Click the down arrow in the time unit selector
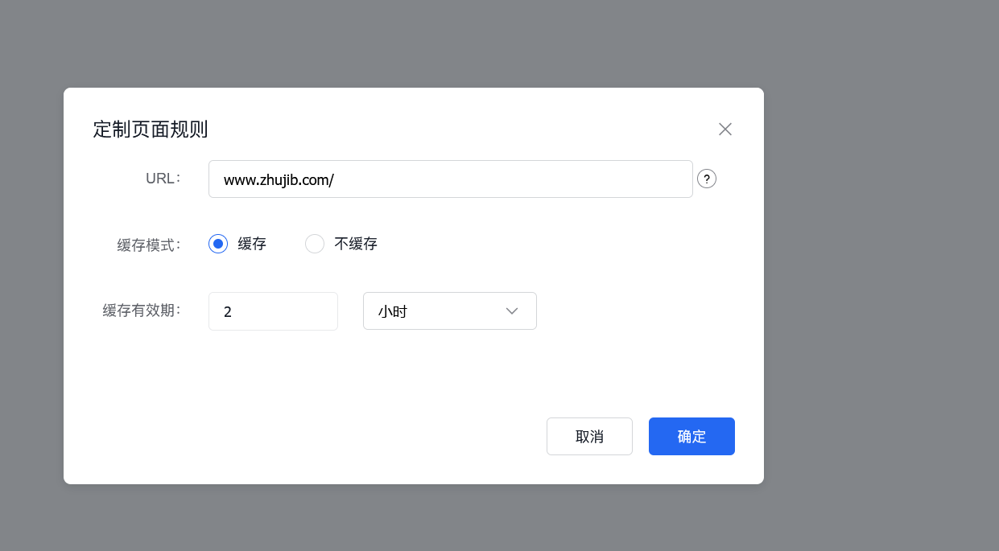 tap(511, 310)
